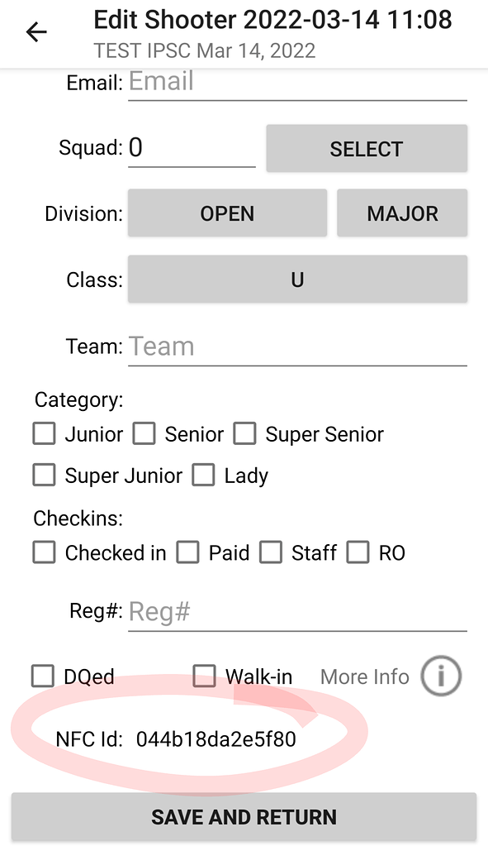Check the Super Senior box
This screenshot has height=846, width=488.
tap(244, 433)
